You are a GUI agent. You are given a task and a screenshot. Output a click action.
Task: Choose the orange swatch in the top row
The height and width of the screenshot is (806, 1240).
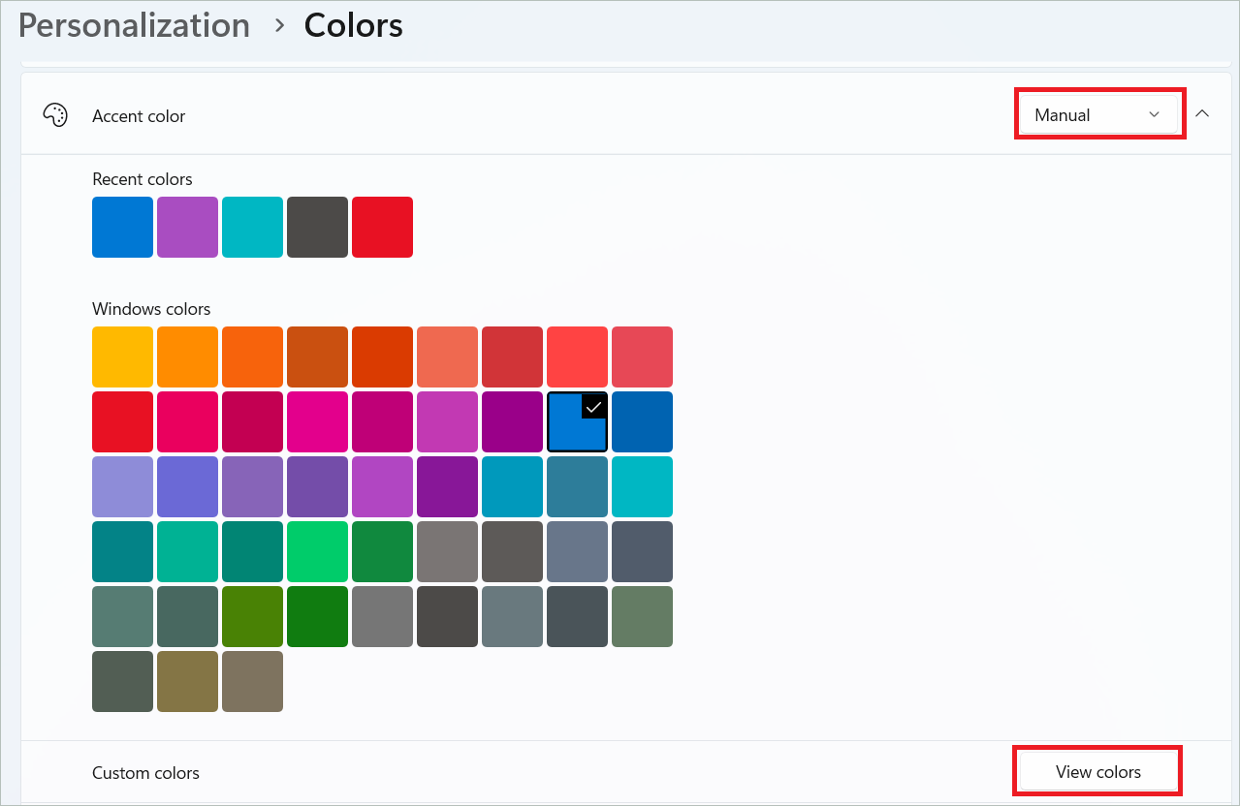point(187,356)
